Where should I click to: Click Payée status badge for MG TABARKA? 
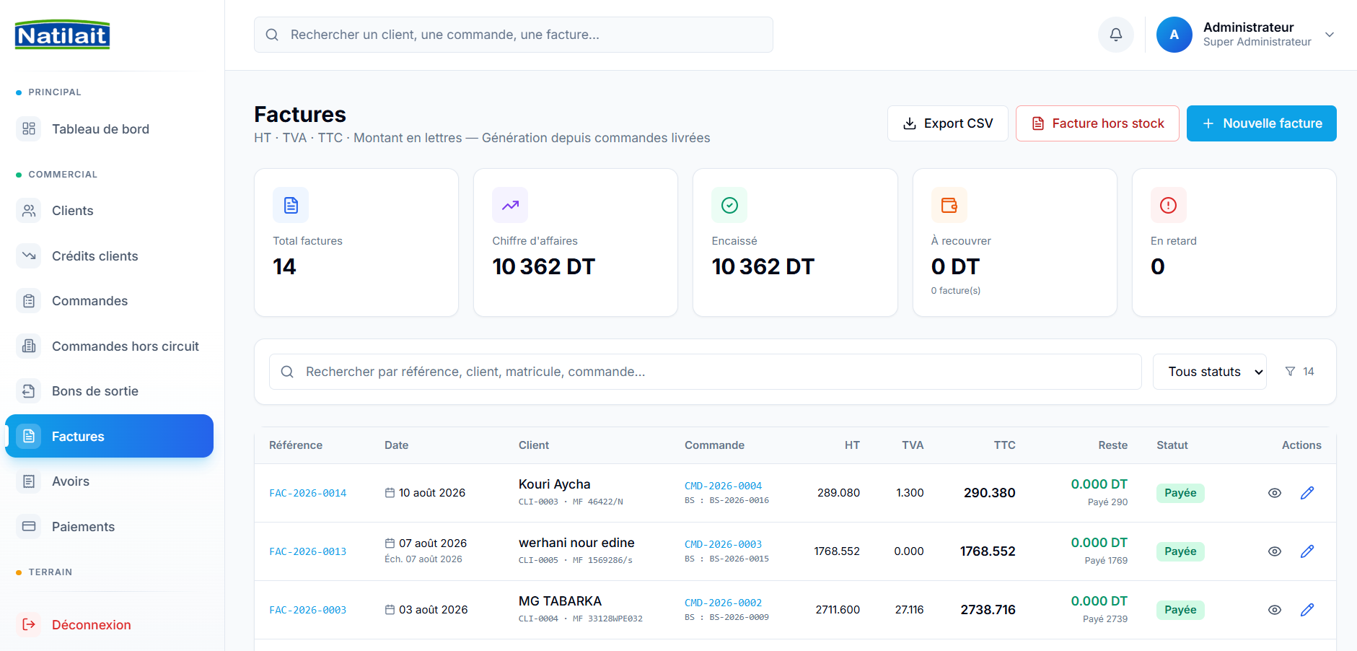(x=1180, y=610)
